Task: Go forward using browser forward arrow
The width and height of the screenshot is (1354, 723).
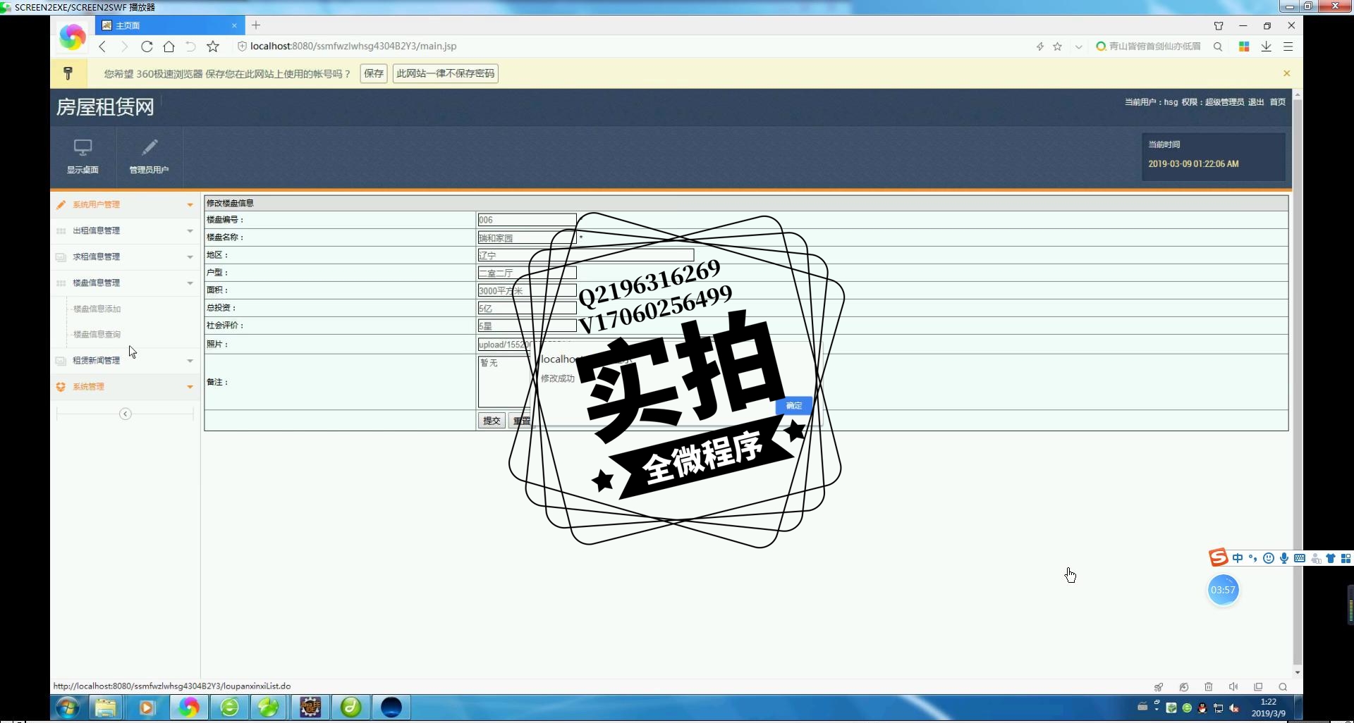Action: tap(124, 47)
